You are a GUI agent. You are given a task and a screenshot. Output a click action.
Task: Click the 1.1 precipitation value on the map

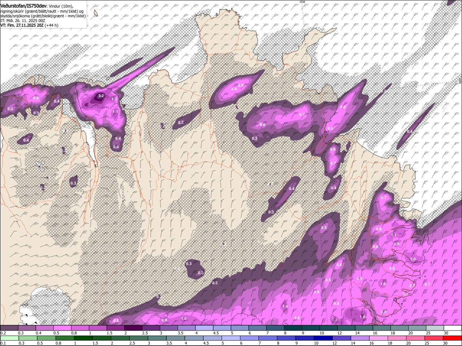pos(394,235)
